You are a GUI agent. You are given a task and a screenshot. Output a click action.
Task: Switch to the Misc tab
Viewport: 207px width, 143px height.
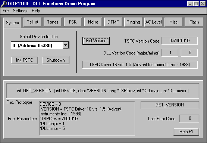tap(173, 22)
